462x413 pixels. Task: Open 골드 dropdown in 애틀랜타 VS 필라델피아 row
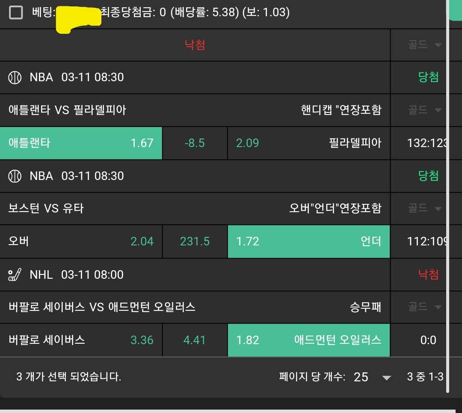coord(424,110)
